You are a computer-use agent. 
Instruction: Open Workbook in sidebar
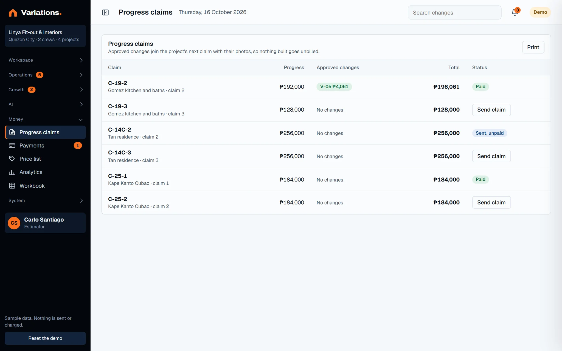(45, 186)
